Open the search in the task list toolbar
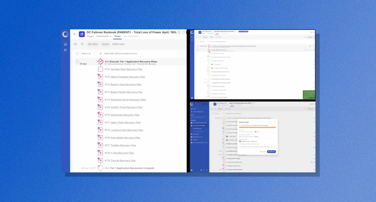 82,44
